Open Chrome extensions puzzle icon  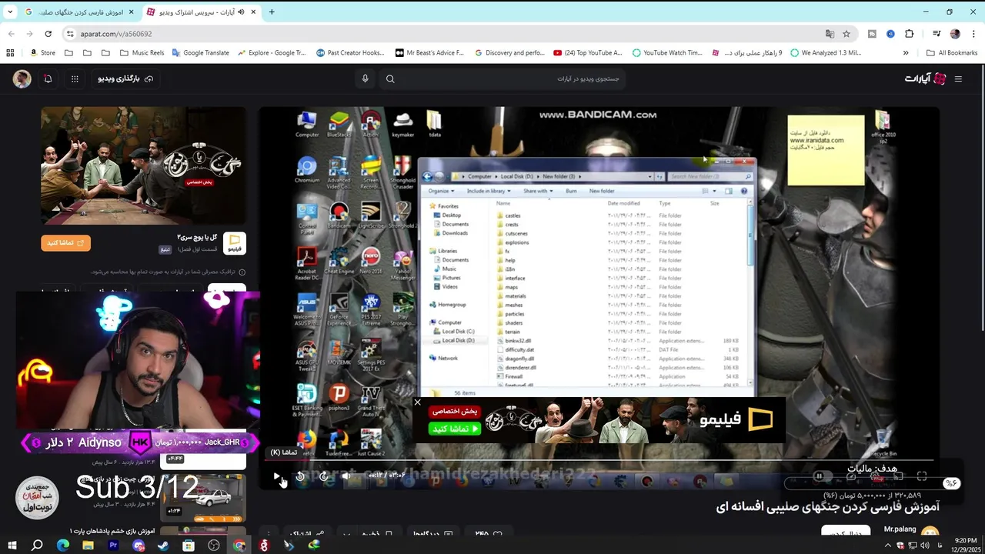click(910, 34)
